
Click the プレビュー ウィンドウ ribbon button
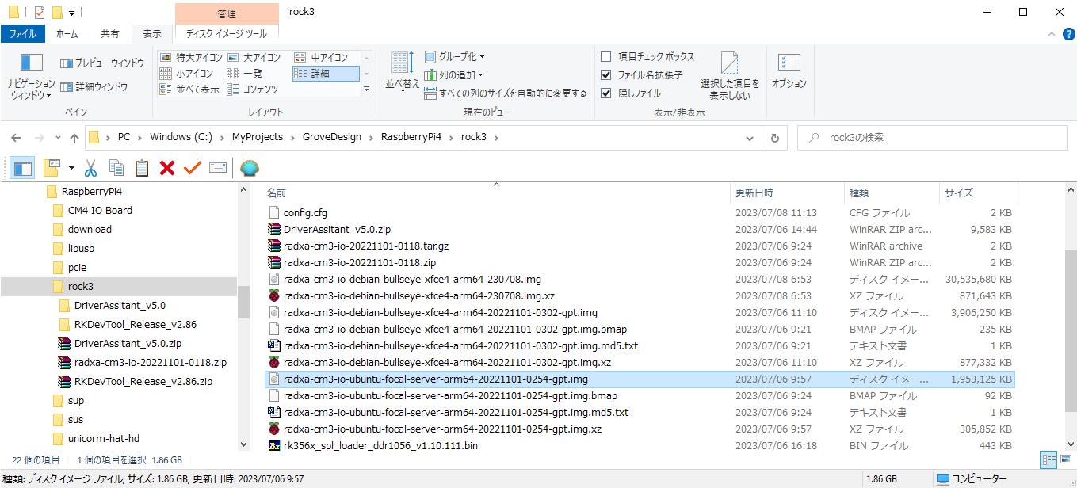pos(102,63)
